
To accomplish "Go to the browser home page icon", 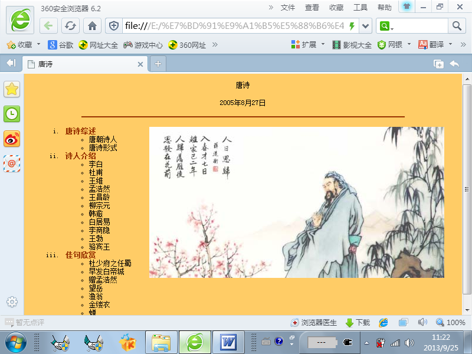I will pos(91,26).
